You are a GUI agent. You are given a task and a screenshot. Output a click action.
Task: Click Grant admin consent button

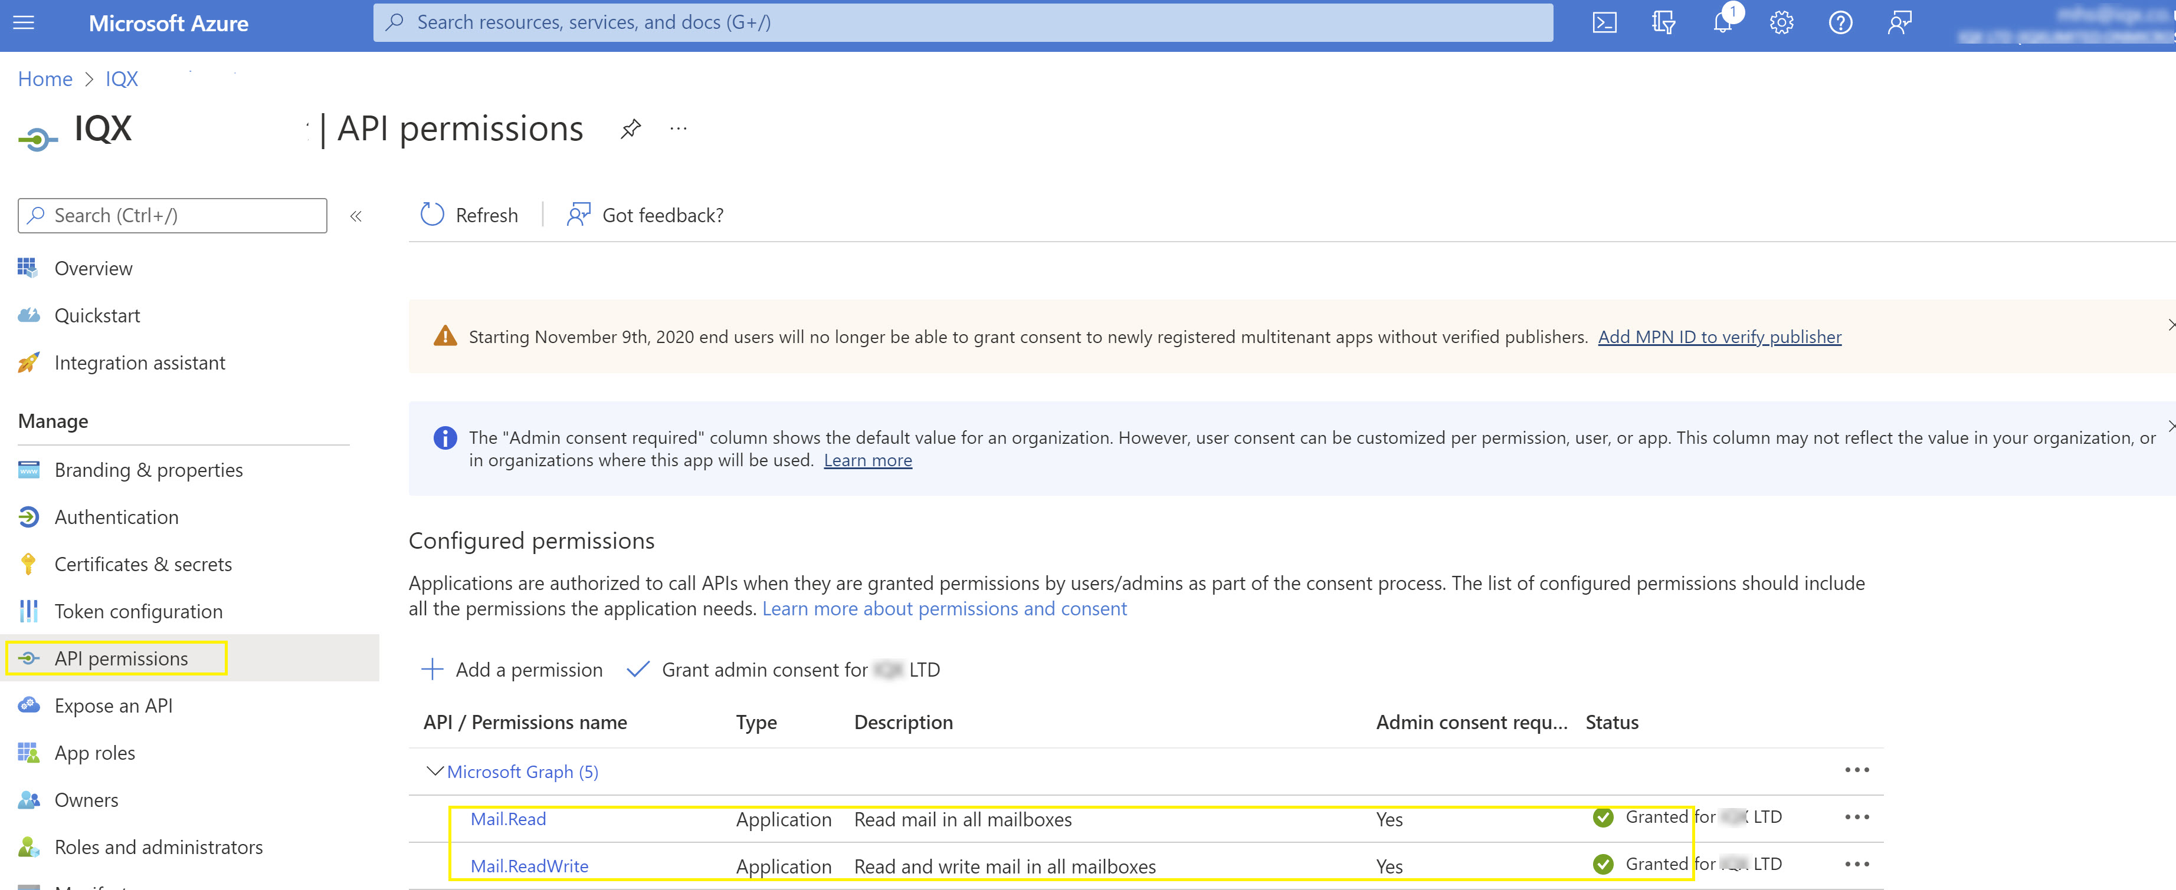coord(783,670)
